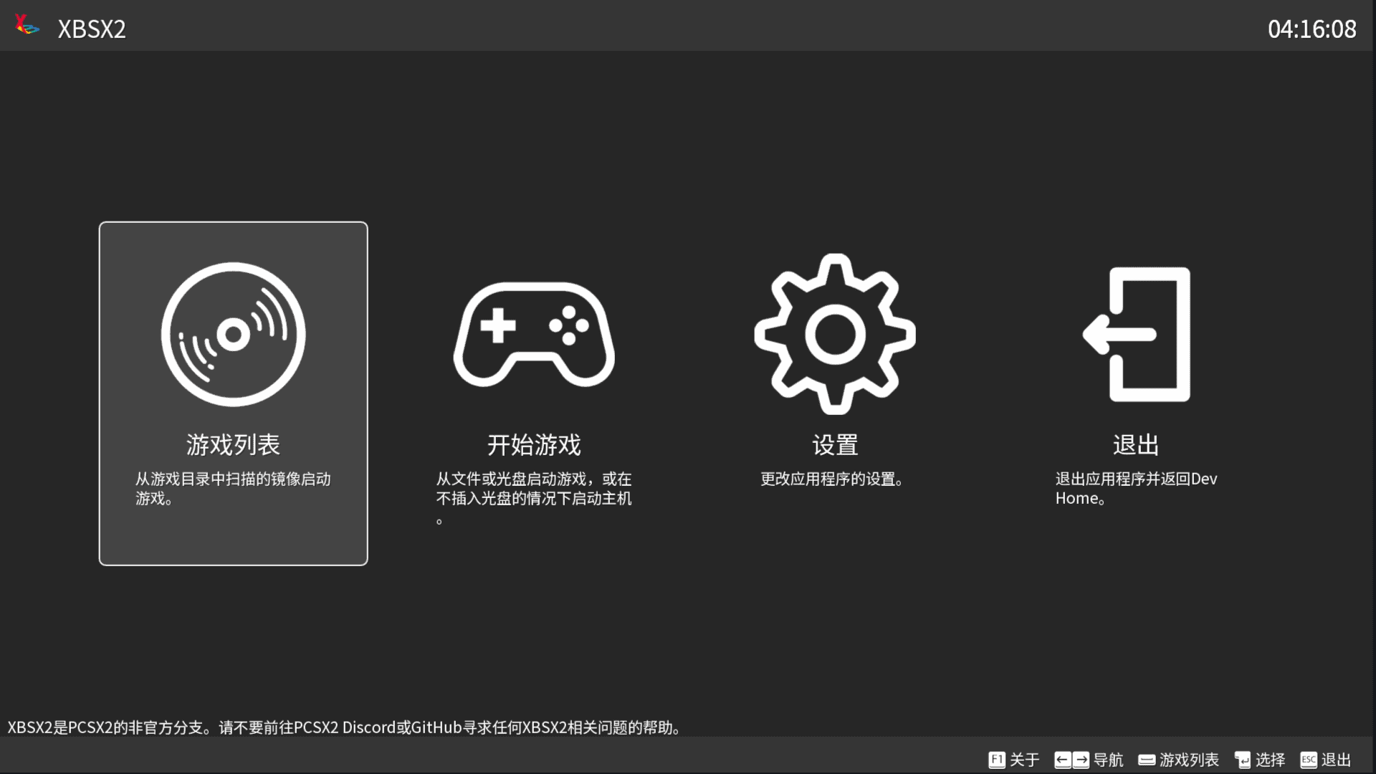
Task: Click the 退出 title label
Action: click(x=1136, y=445)
